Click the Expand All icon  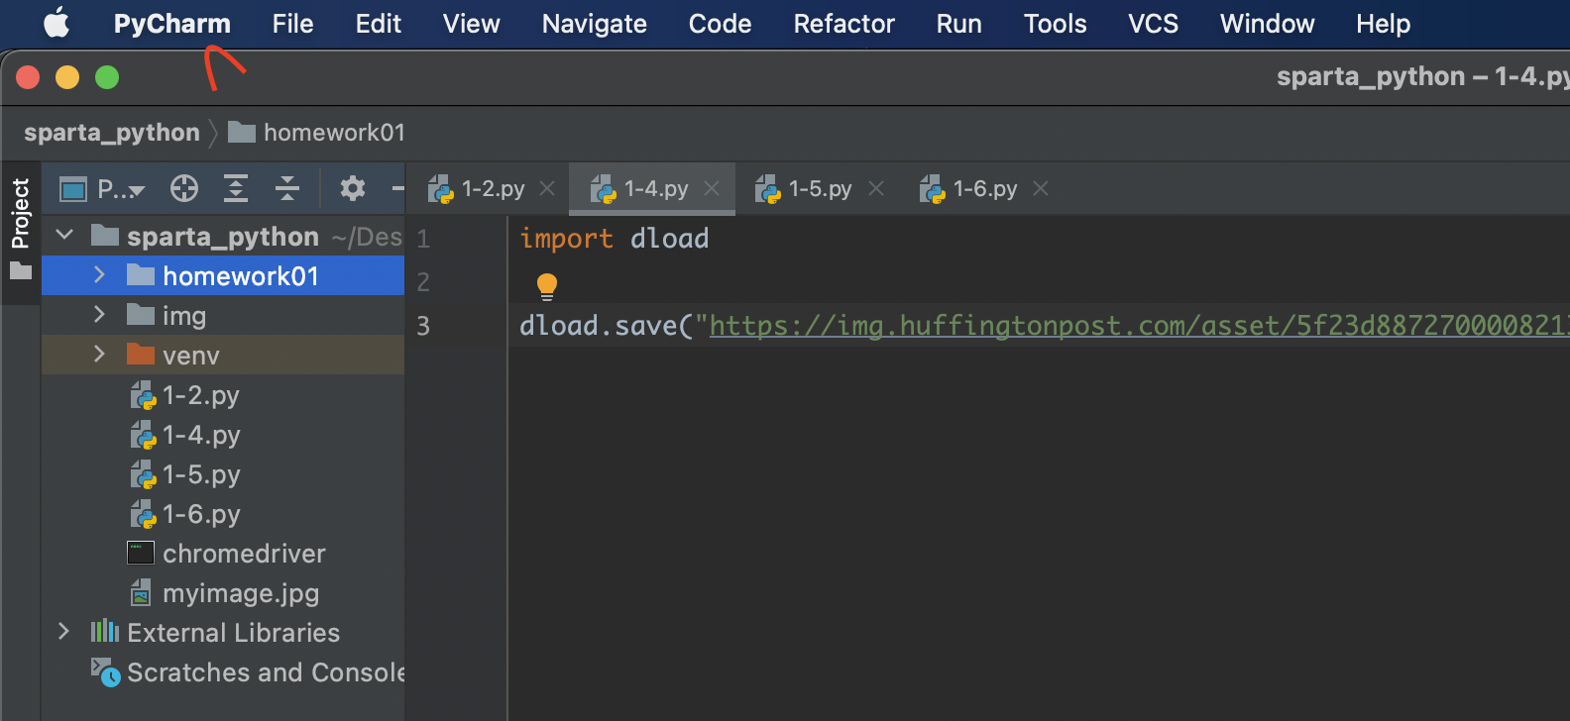click(236, 188)
